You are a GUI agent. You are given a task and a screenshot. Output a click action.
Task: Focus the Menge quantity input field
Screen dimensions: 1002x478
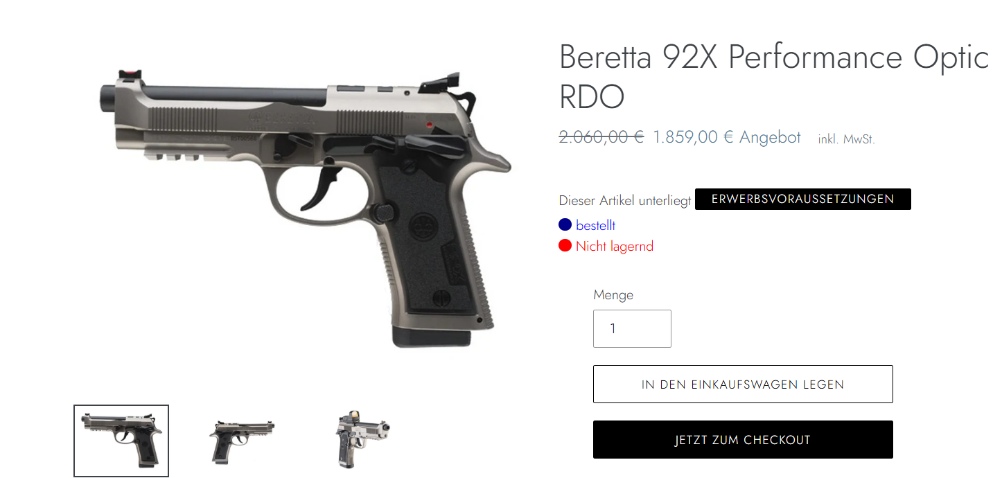click(x=632, y=328)
